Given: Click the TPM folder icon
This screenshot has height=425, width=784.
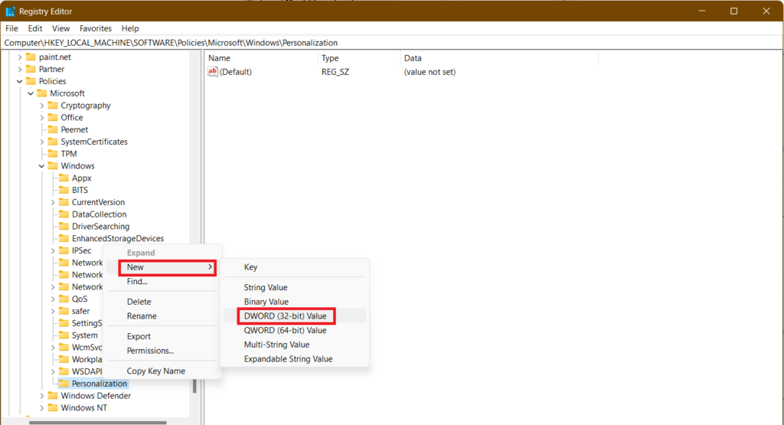Looking at the screenshot, I should pos(53,154).
